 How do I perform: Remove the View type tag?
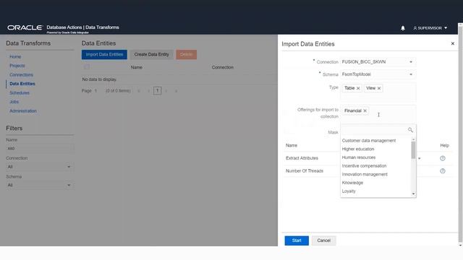379,88
